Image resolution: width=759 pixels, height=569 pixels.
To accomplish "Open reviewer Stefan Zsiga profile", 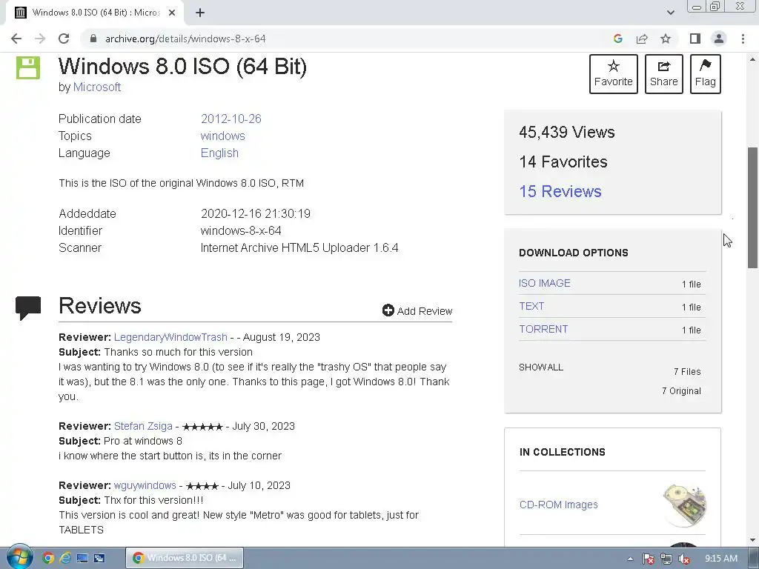I will 143,426.
